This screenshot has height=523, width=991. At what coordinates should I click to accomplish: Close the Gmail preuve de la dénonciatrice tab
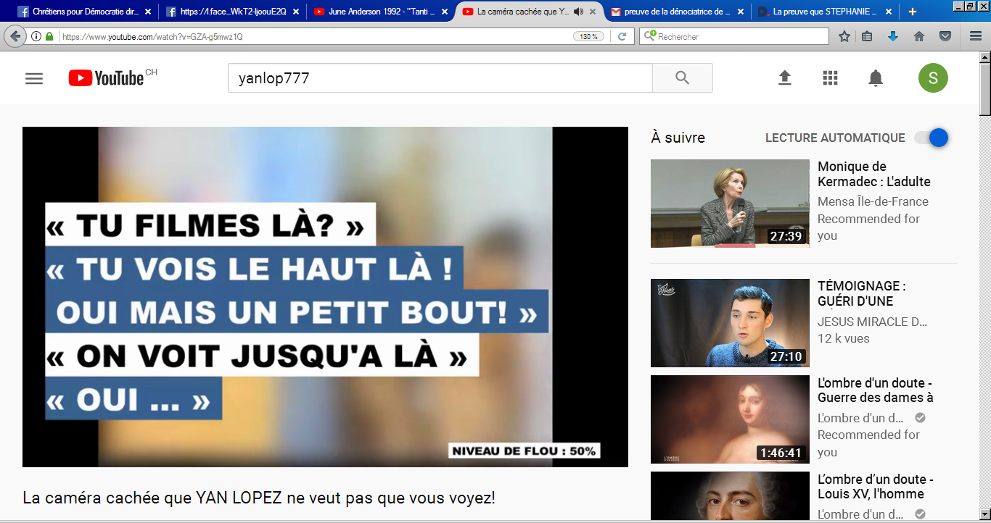[x=740, y=12]
